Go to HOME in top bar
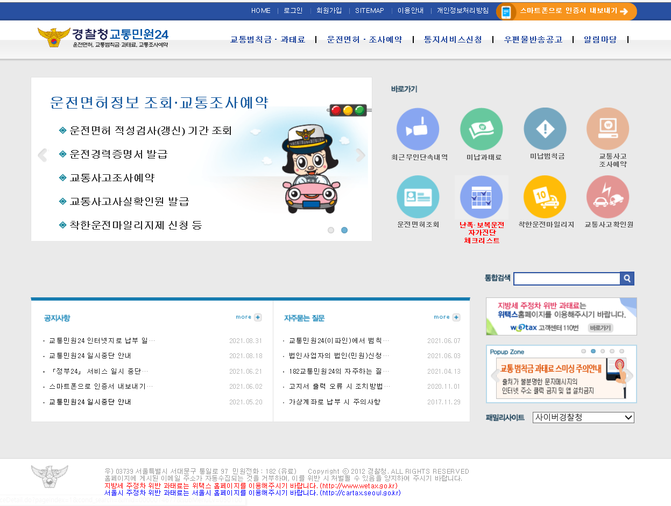 point(261,11)
